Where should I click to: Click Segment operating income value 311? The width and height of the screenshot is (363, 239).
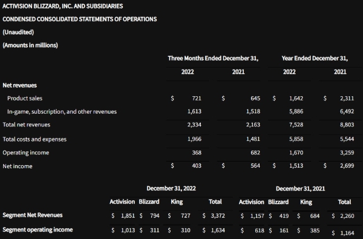155,231
